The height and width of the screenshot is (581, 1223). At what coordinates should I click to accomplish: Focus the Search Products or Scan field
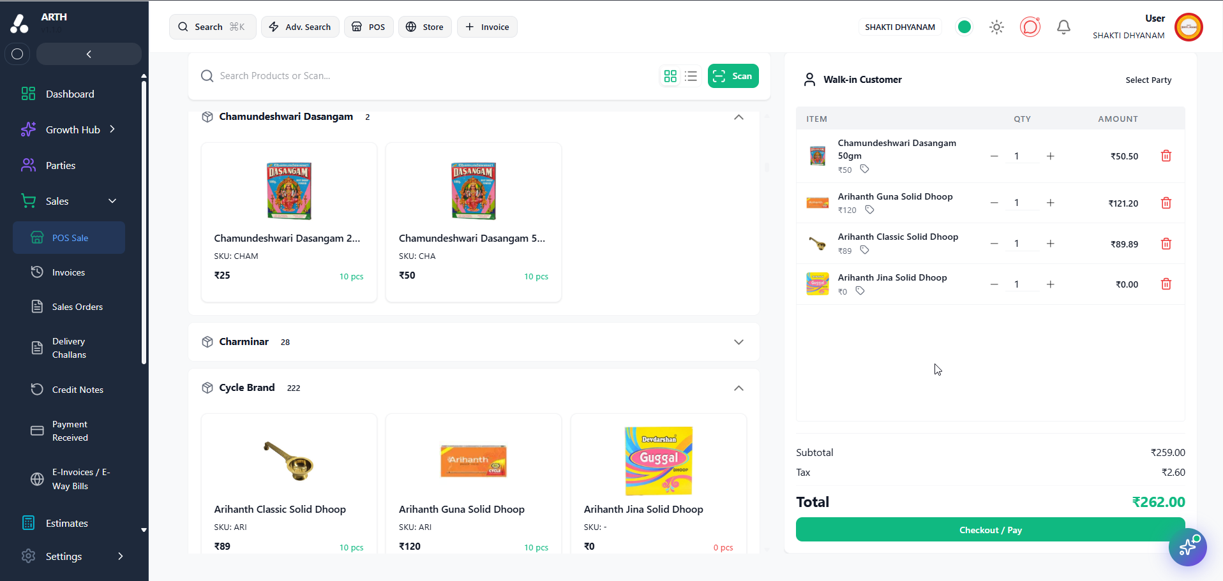(x=428, y=76)
